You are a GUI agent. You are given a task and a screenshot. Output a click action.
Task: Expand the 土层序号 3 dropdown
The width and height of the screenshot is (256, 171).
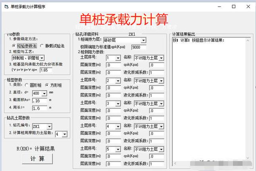(x=117, y=103)
